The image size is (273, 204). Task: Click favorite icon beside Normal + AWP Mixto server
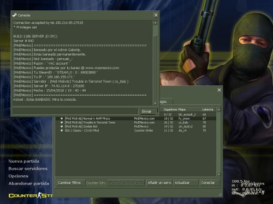[x=62, y=119]
